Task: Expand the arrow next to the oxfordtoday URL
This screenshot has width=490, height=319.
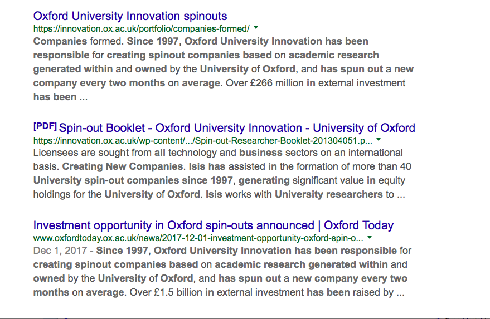Action: [x=370, y=237]
